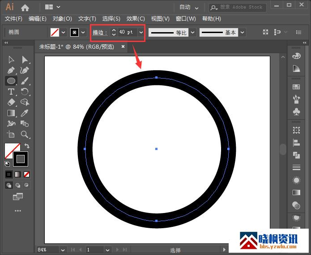Open the Gradient panel icon in dock
The width and height of the screenshot is (311, 255).
click(x=296, y=192)
